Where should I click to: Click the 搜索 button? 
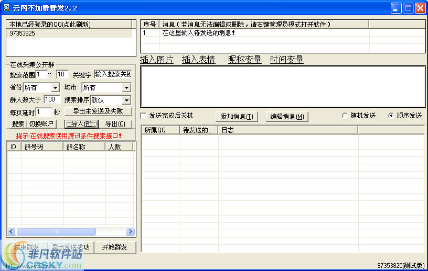[x=18, y=124]
